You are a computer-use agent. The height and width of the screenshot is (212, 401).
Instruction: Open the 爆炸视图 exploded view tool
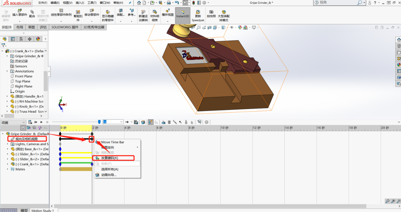point(168,13)
